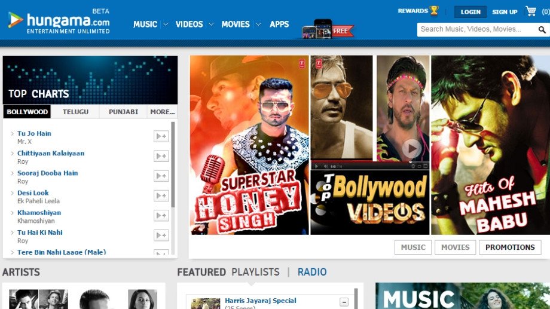Viewport: 550px width, 309px height.
Task: Click the Login button
Action: click(x=470, y=12)
